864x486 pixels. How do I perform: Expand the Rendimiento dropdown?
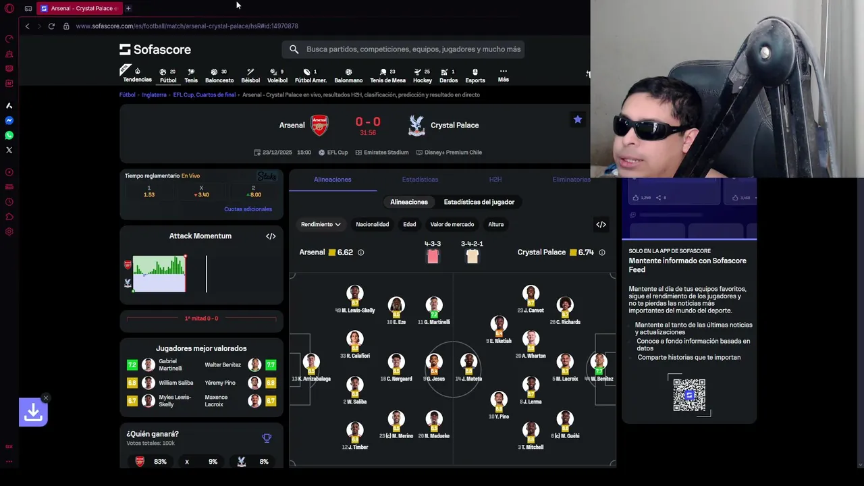(321, 225)
